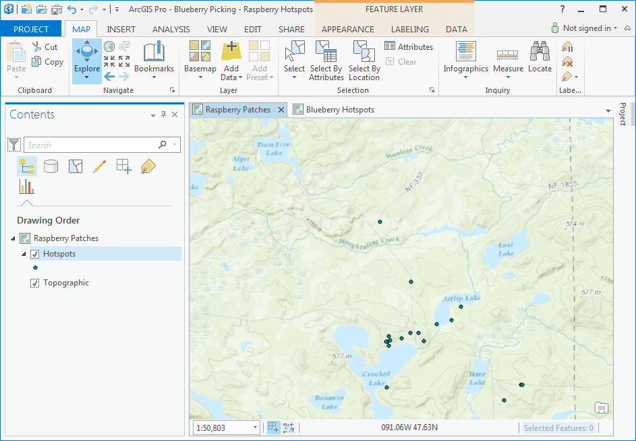Select List By Editing pencil icon
The image size is (636, 441).
99,166
